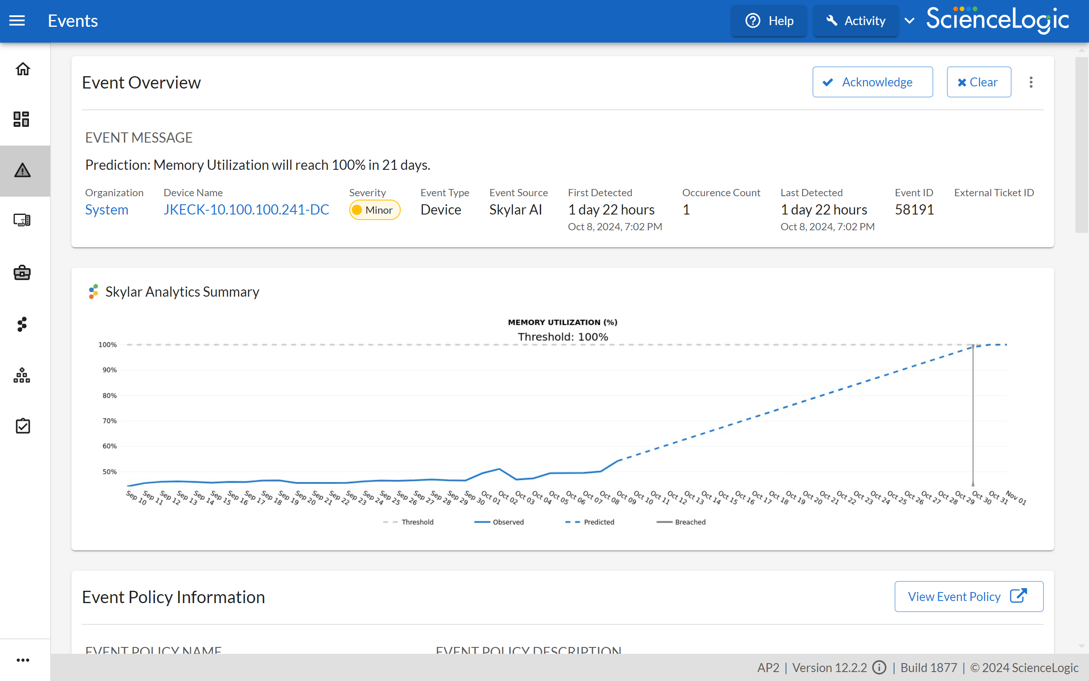Click the scrollbar down arrow
1089x681 pixels.
click(1081, 646)
